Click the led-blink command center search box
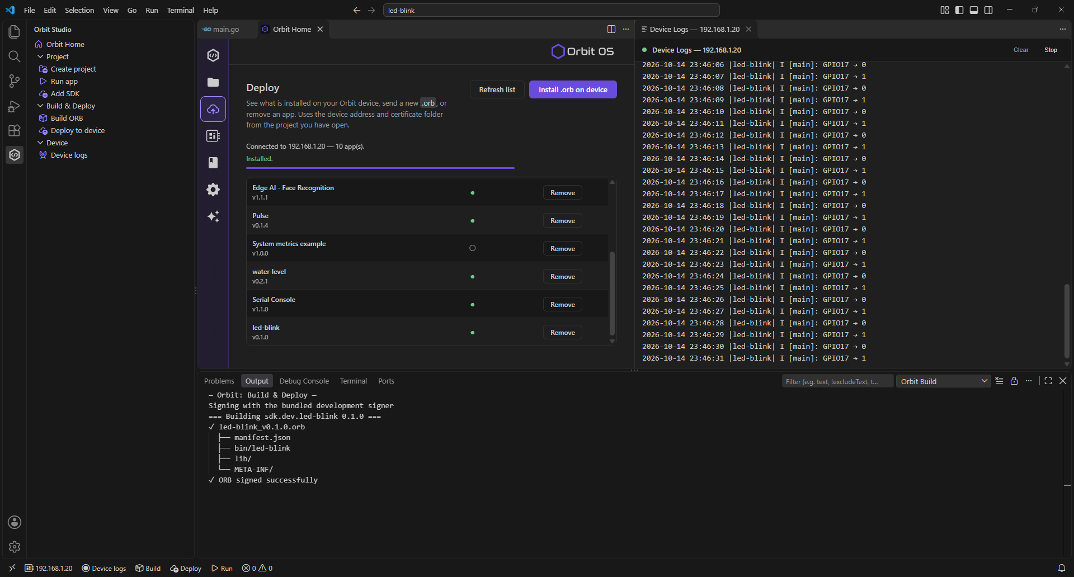This screenshot has height=577, width=1074. [551, 10]
